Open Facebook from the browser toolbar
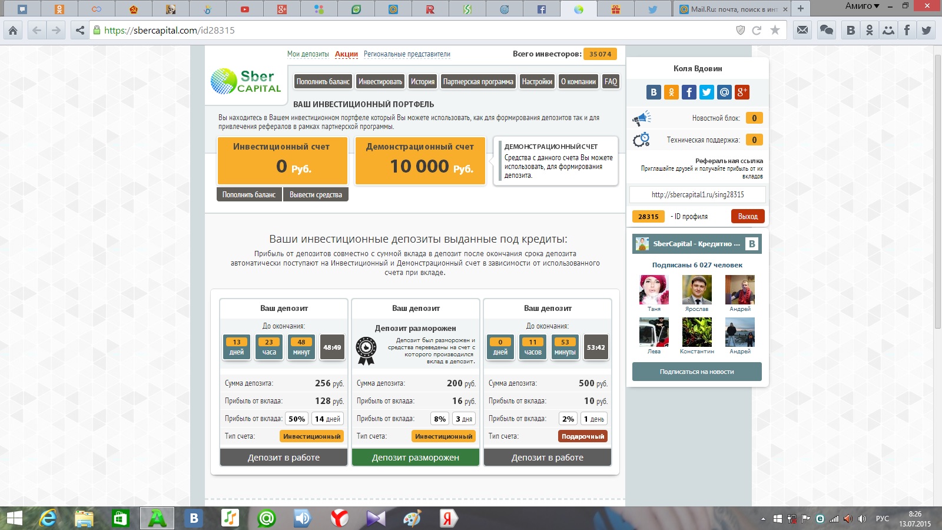The width and height of the screenshot is (942, 530). tap(907, 30)
